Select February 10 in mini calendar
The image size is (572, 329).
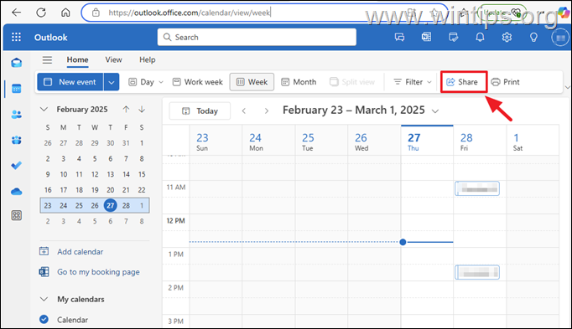(64, 174)
